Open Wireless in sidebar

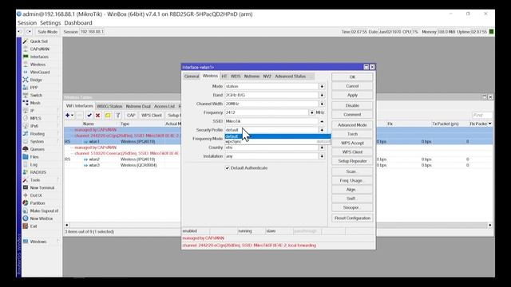(x=38, y=65)
